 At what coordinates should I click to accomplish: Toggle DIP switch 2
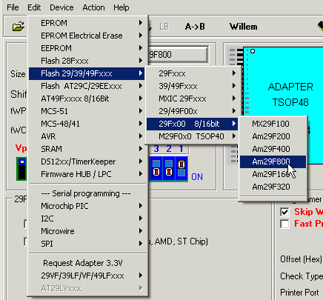[x=169, y=168]
